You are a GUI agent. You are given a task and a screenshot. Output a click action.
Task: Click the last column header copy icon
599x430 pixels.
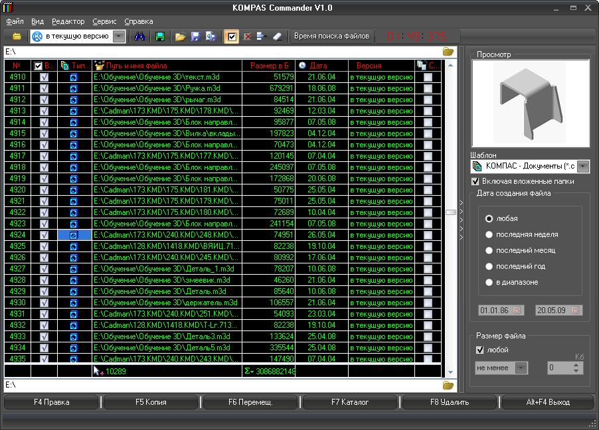pyautogui.click(x=422, y=66)
